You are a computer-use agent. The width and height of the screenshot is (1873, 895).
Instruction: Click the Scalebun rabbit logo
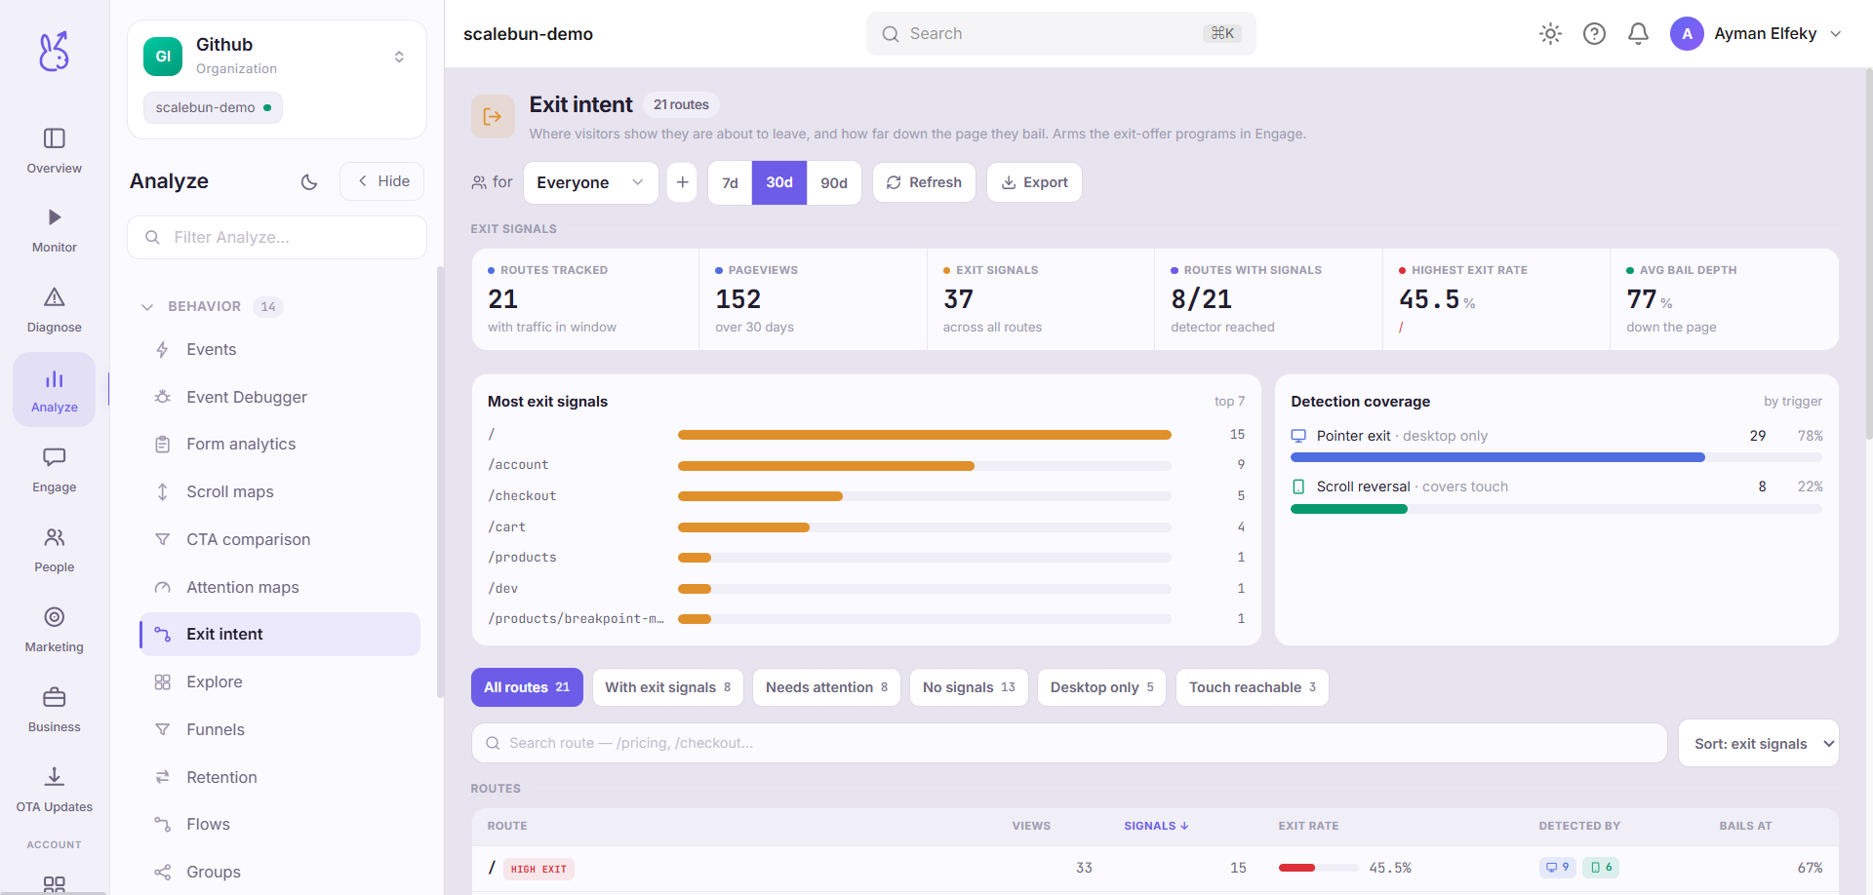coord(55,52)
